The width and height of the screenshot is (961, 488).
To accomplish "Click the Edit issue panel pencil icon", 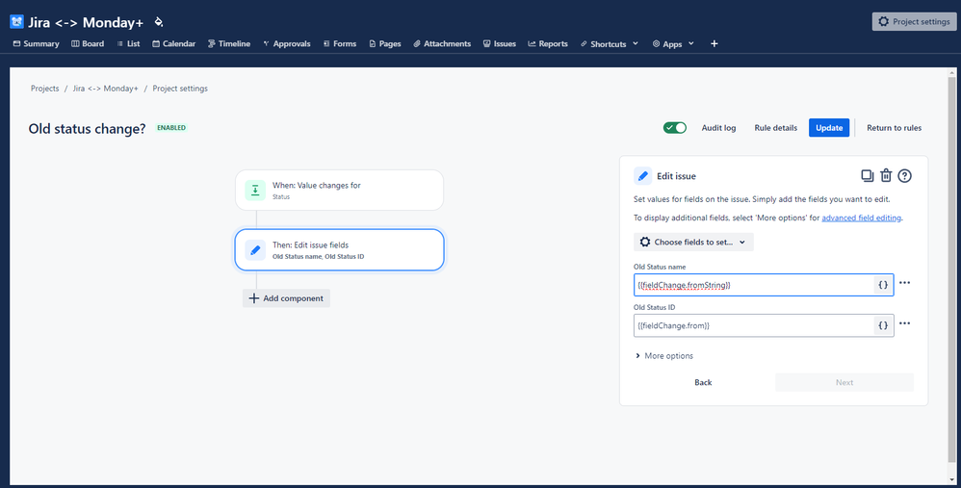I will [x=642, y=176].
